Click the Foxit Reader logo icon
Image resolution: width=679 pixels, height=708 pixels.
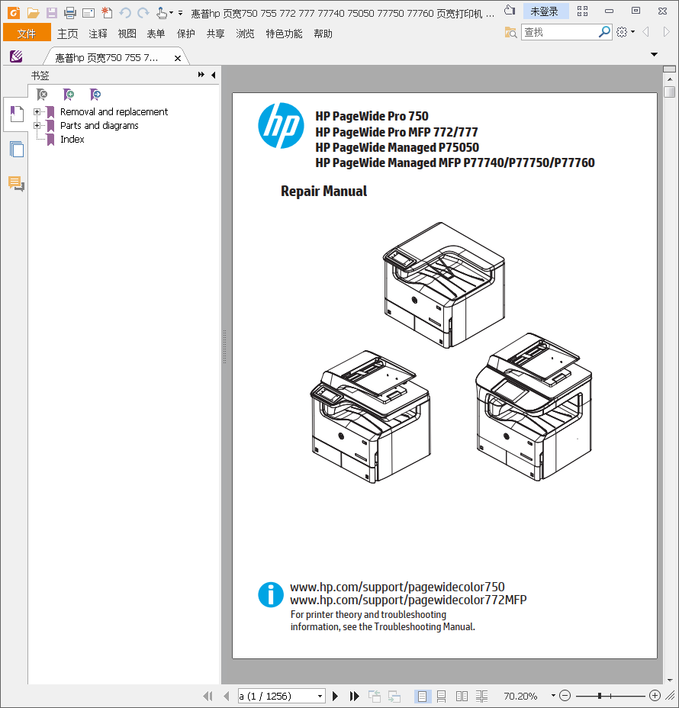[x=14, y=13]
